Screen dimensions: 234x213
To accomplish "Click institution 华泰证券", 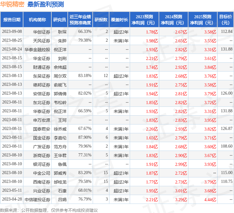I will pyautogui.click(x=42, y=111).
